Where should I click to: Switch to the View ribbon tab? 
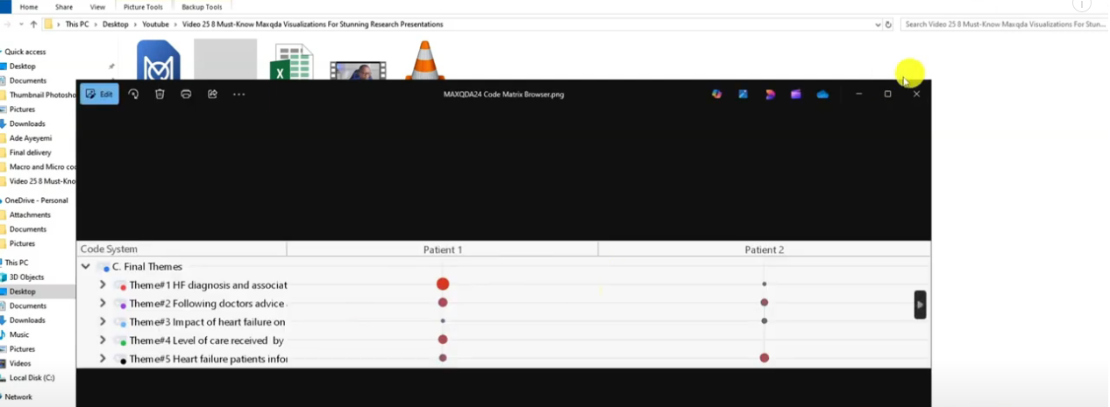coord(97,7)
